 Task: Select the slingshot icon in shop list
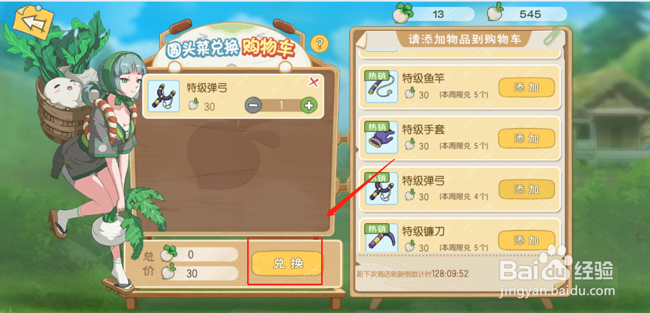coord(381,188)
